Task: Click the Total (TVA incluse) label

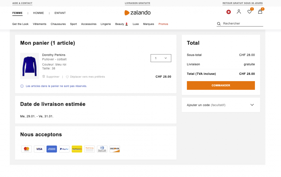Action: pyautogui.click(x=201, y=74)
